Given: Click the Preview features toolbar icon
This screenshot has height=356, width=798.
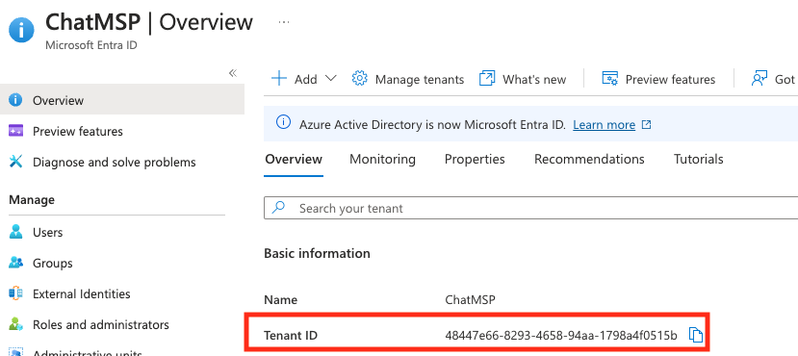Looking at the screenshot, I should [609, 79].
